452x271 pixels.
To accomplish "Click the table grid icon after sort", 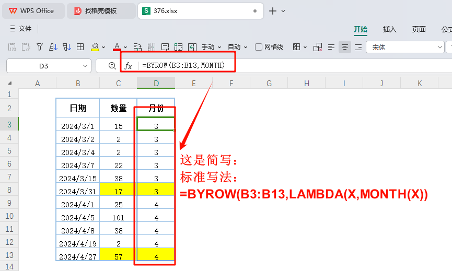I will point(80,47).
